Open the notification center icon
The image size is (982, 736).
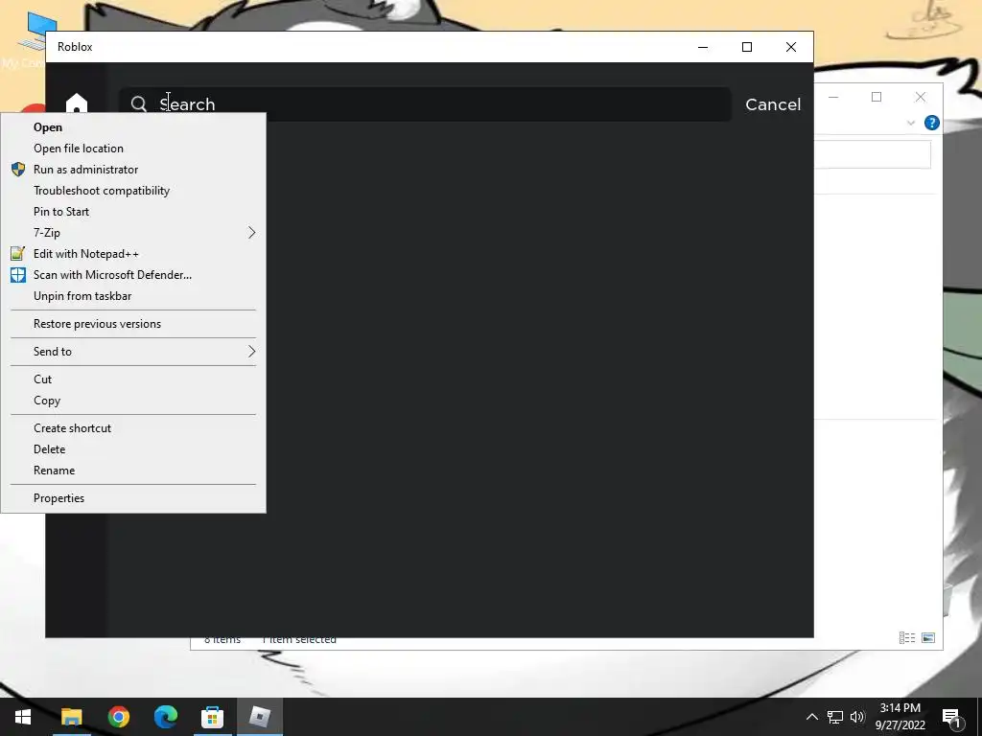951,717
